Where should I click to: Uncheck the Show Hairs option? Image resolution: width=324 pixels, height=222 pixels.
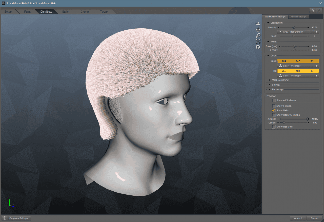[x=274, y=110]
